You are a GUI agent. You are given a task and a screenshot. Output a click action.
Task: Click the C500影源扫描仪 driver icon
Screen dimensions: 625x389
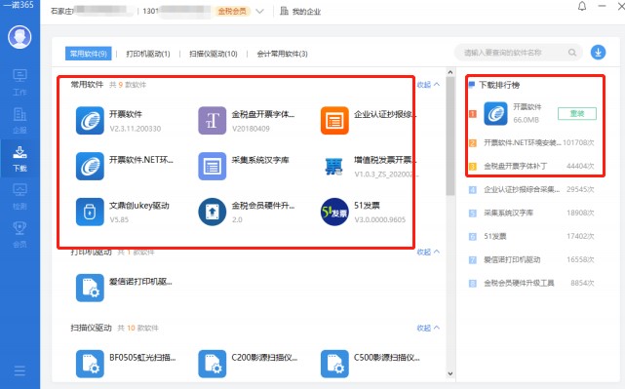[x=334, y=364]
